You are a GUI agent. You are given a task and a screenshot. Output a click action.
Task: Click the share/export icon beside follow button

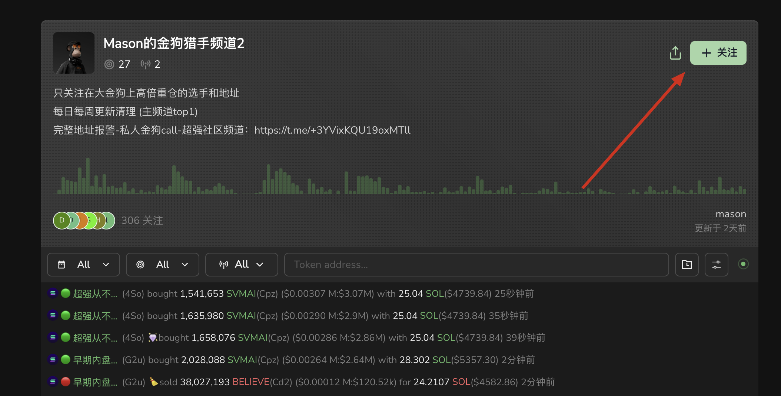(675, 53)
